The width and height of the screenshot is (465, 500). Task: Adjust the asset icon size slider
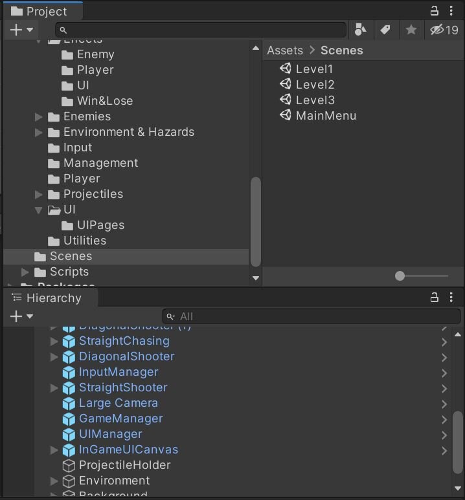400,276
